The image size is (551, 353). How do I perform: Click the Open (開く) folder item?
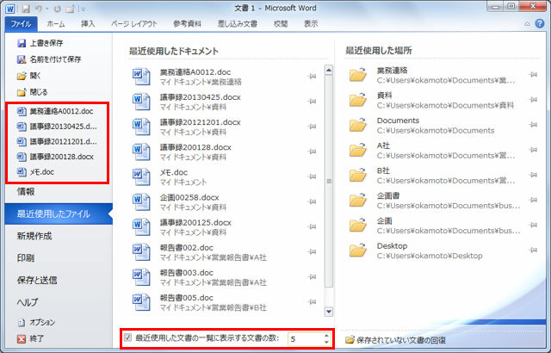point(28,76)
